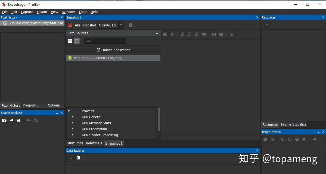Zoom in on the snapshot image
Viewport: 326px width, 174px height.
(x=182, y=34)
